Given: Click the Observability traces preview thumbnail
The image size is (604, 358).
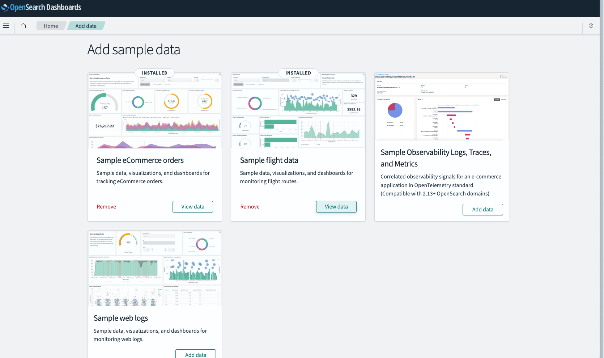Looking at the screenshot, I should [x=442, y=107].
